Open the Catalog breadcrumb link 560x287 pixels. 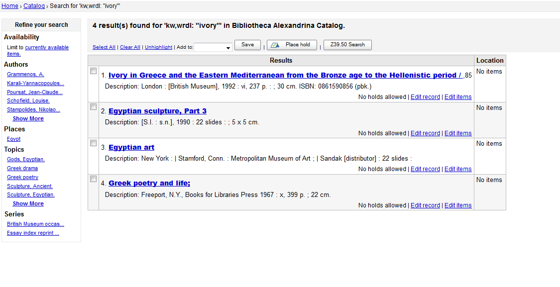click(x=34, y=6)
